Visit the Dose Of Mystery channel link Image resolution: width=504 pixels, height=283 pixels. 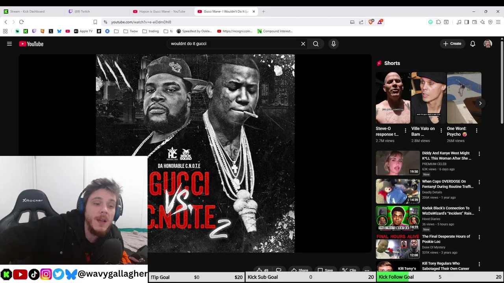tap(434, 247)
